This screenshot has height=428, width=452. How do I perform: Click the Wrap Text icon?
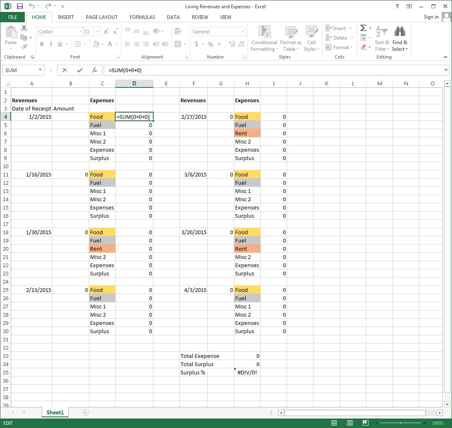click(x=178, y=31)
